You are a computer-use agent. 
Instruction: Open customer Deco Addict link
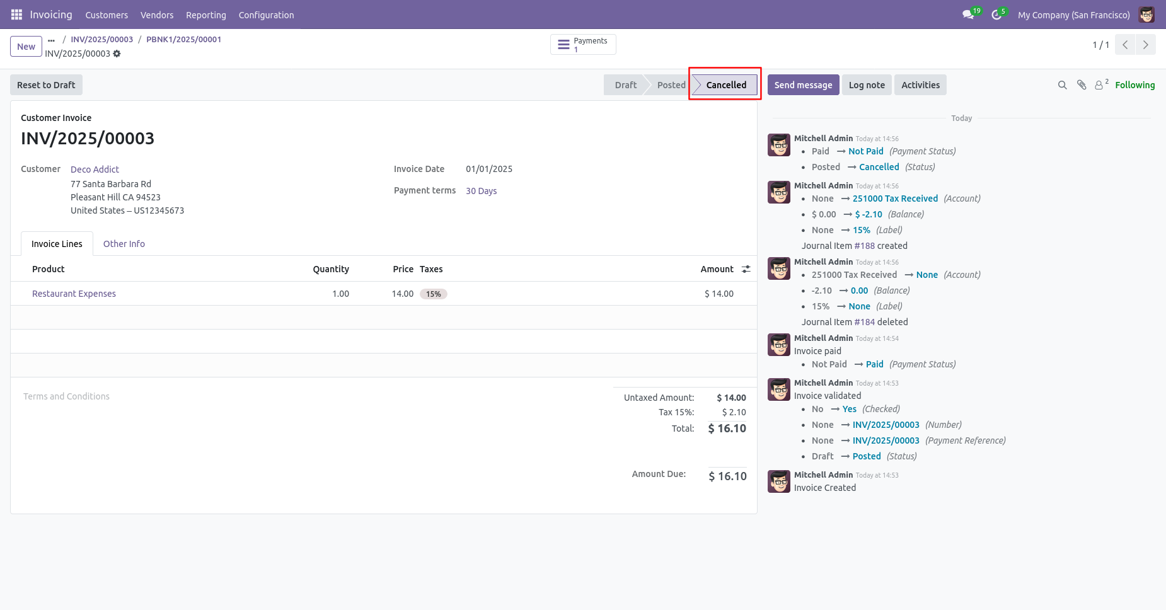point(95,170)
